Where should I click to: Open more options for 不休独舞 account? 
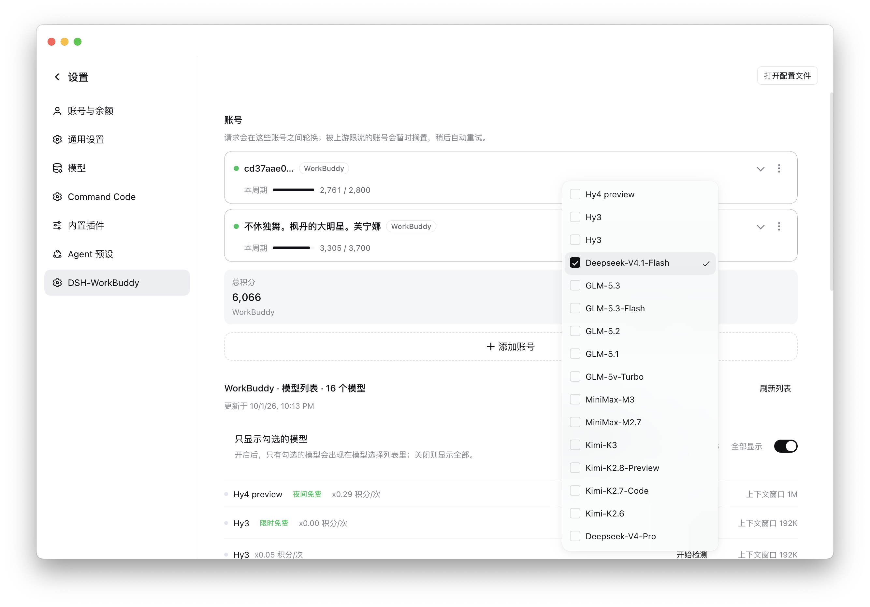click(x=779, y=226)
